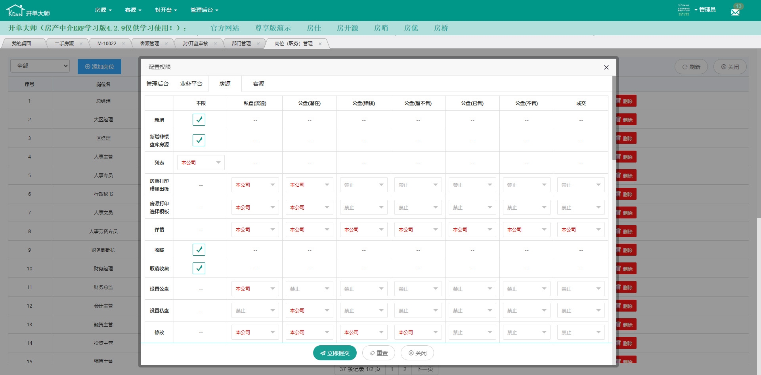
Task: Click the 删除 button for row 人事专员
Action: 626,176
